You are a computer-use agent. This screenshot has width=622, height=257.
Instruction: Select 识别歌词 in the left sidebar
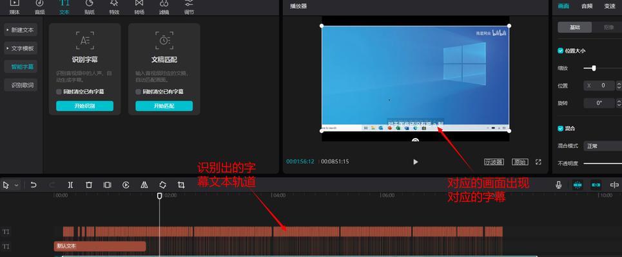21,85
